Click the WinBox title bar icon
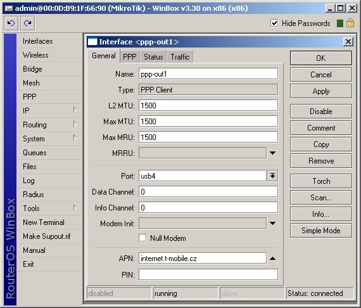 click(x=9, y=8)
